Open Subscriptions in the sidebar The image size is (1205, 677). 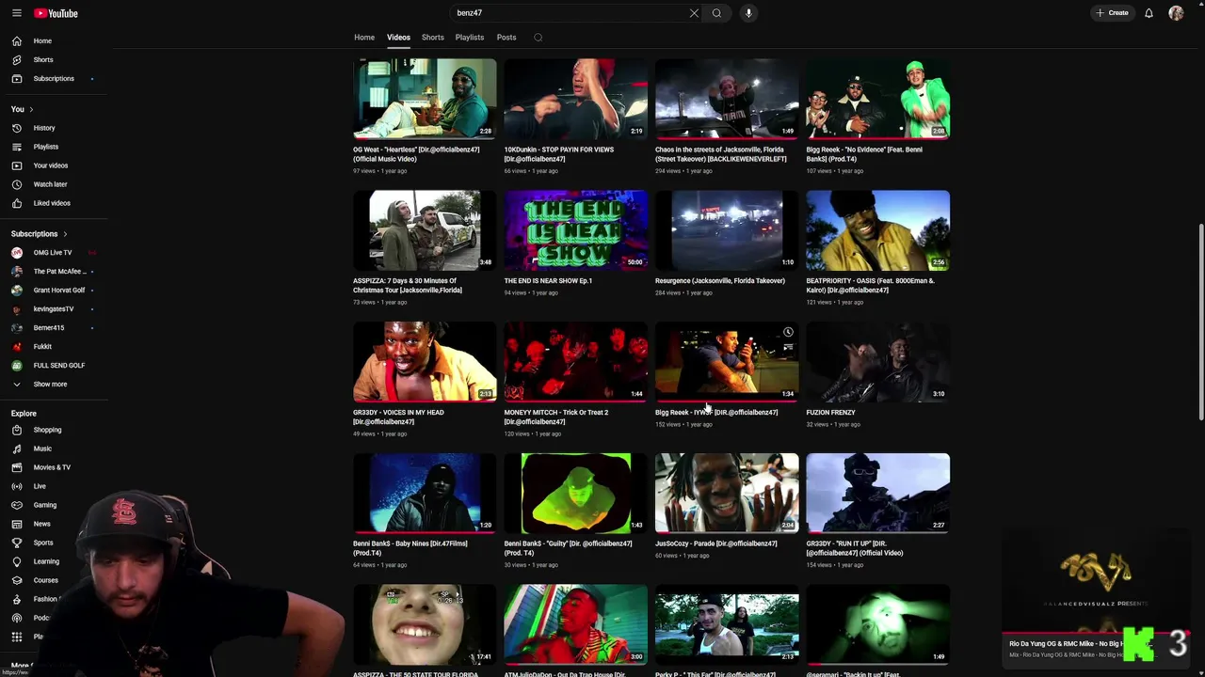tap(54, 79)
